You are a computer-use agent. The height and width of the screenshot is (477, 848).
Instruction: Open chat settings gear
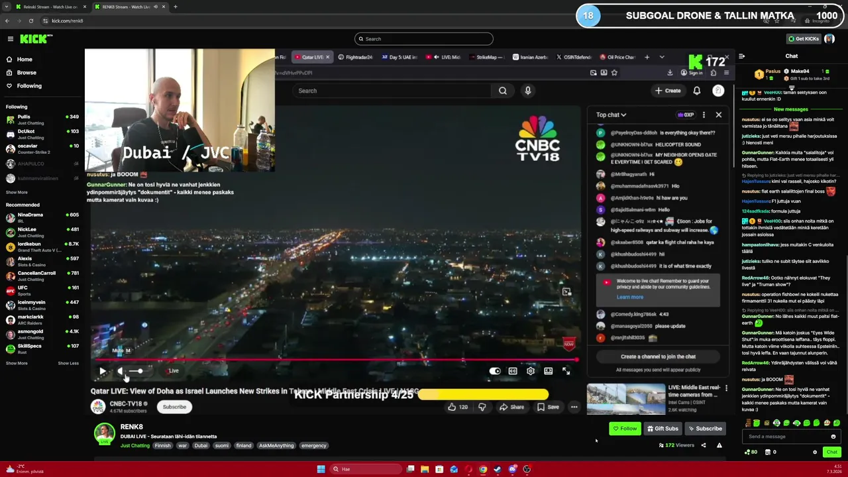(815, 452)
